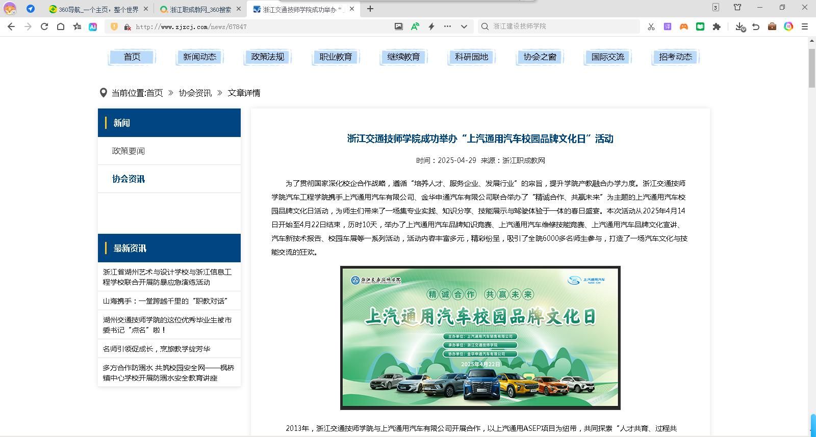
Task: Open the three-dots more options in address bar
Action: point(448,26)
